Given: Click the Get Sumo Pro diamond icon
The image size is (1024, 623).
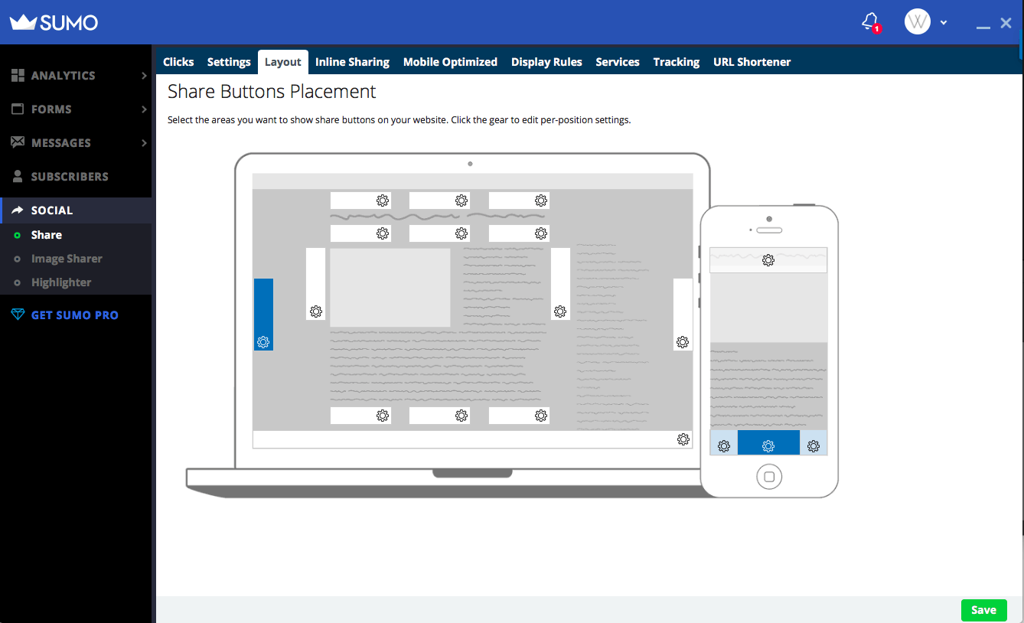Looking at the screenshot, I should click(x=18, y=315).
